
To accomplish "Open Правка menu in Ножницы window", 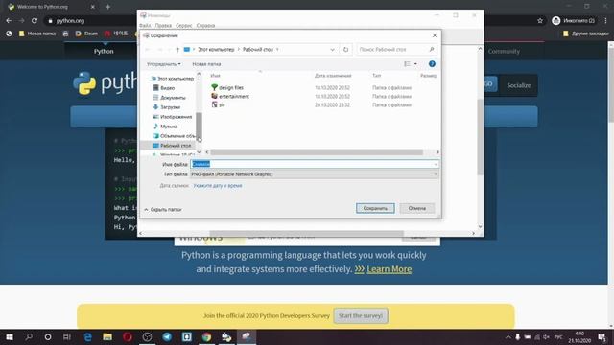I will click(x=163, y=26).
